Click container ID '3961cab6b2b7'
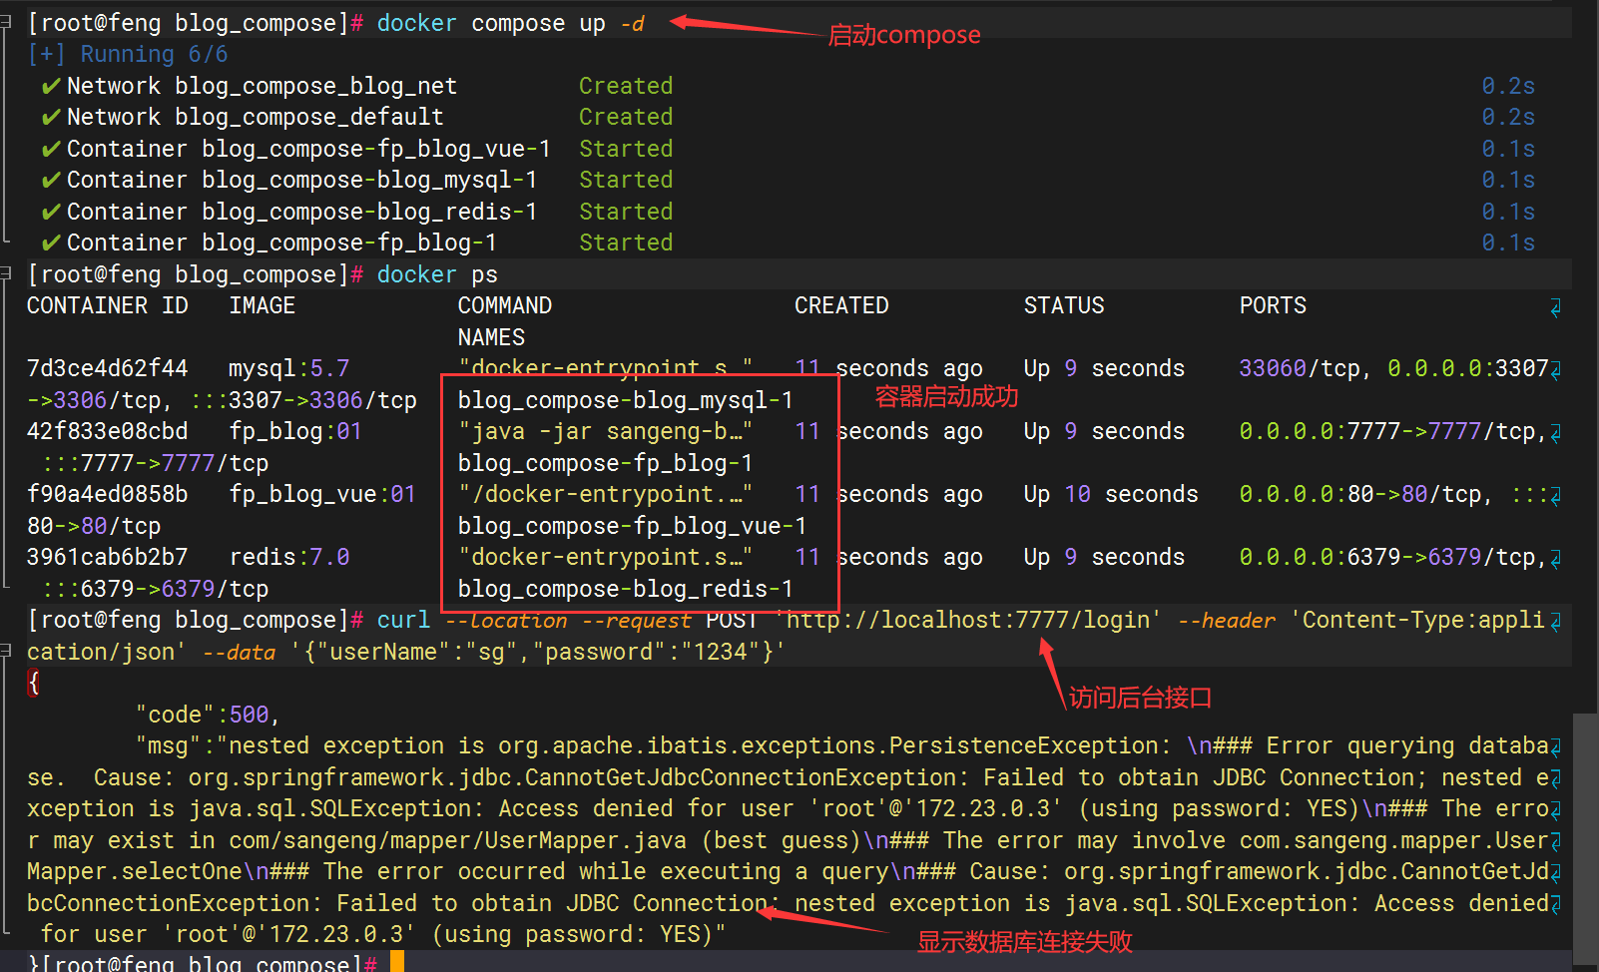 point(107,557)
